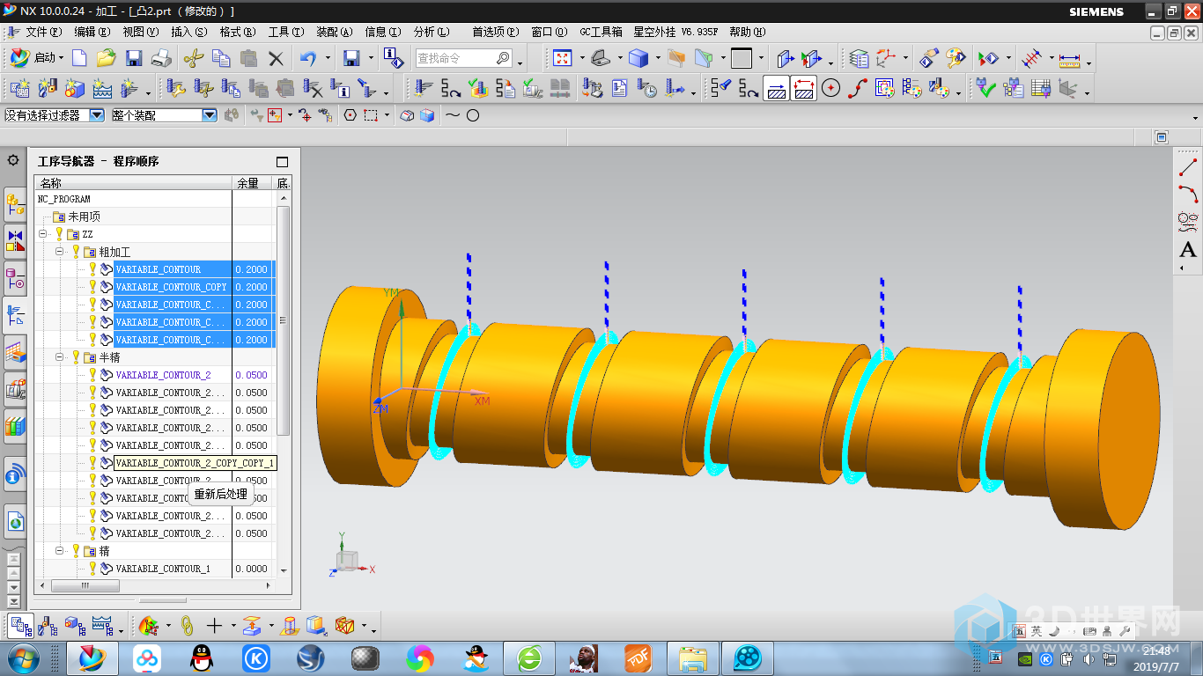Image resolution: width=1203 pixels, height=676 pixels.
Task: Click the Print icon
Action: [161, 58]
